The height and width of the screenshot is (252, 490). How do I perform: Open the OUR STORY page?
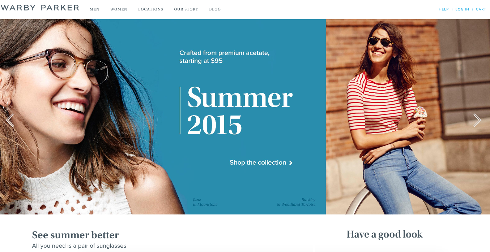pos(186,9)
